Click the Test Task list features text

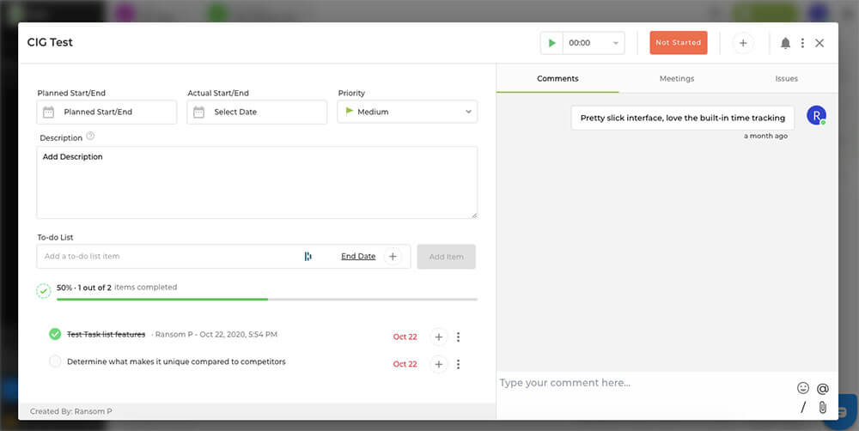pos(107,334)
